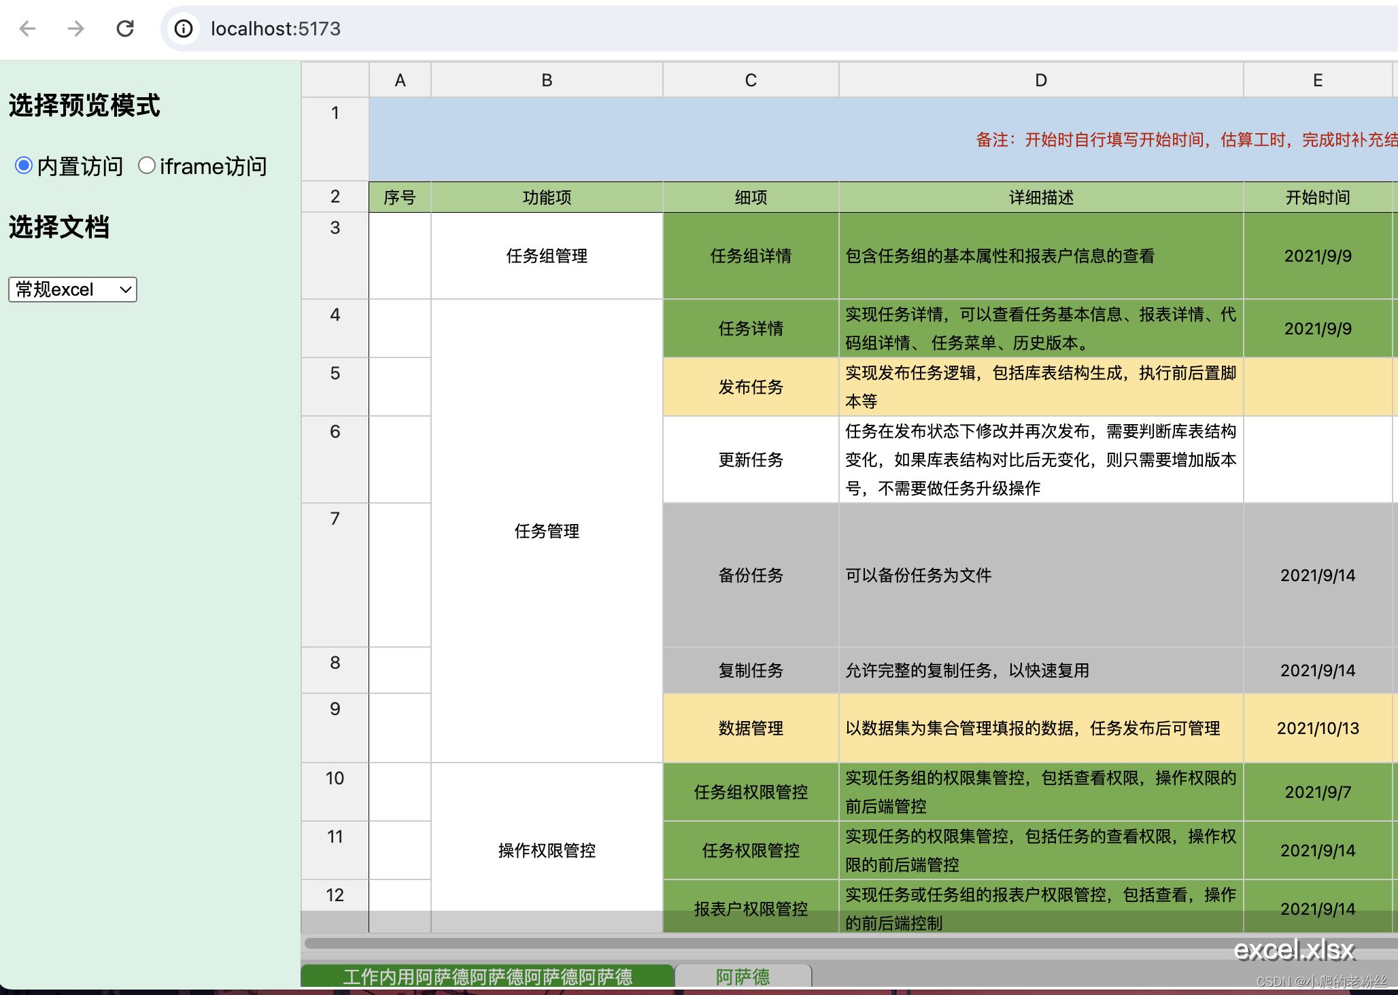Select row 3 header
1398x995 pixels.
(335, 256)
